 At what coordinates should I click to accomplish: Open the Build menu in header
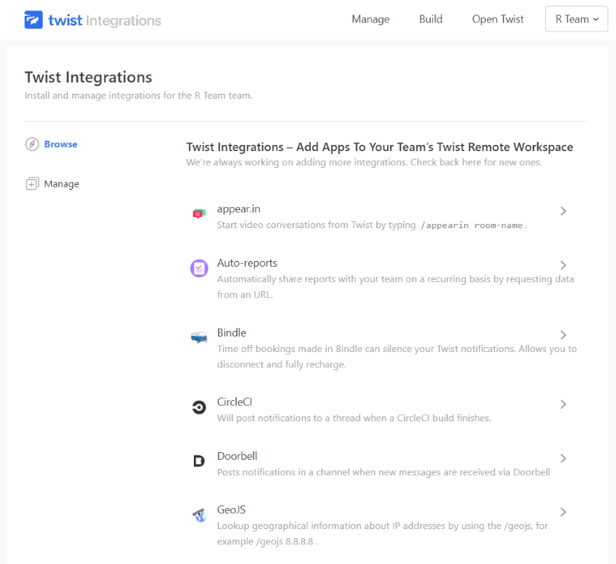click(x=430, y=20)
